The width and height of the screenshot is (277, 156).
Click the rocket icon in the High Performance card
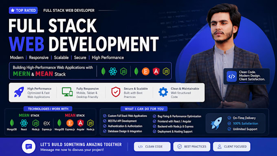pyautogui.click(x=19, y=92)
